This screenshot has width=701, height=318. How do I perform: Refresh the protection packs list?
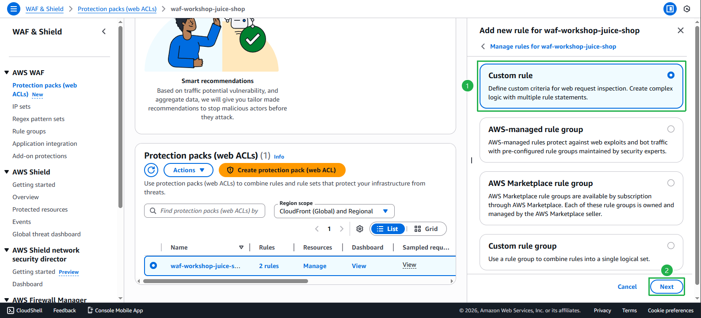[151, 170]
